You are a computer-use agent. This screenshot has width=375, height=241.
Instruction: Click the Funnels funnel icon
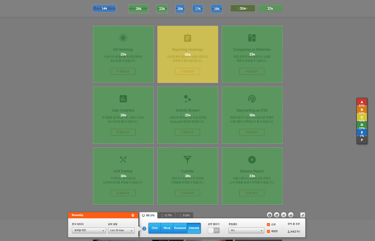(187, 160)
